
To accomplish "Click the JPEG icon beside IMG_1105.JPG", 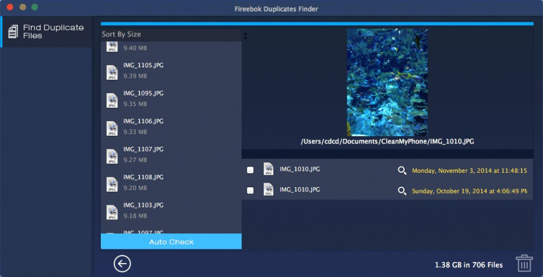I will point(112,72).
